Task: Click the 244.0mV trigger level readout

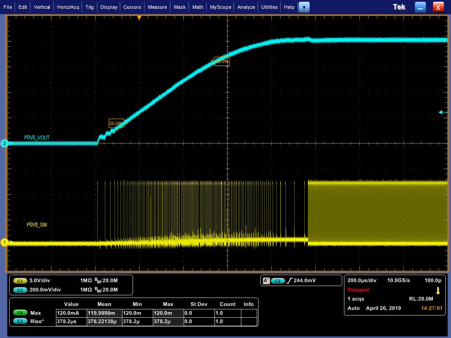Action: 305,280
